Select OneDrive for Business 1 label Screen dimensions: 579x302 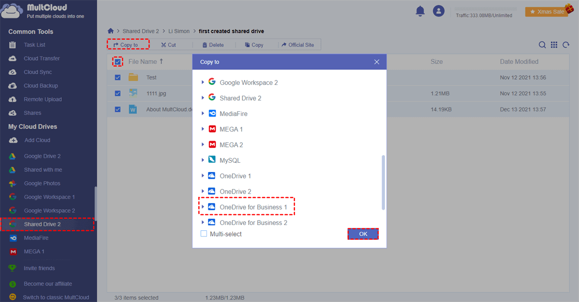click(x=253, y=207)
